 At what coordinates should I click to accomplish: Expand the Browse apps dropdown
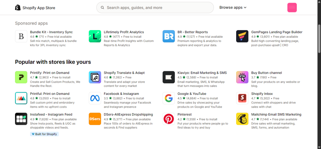[x=233, y=8]
